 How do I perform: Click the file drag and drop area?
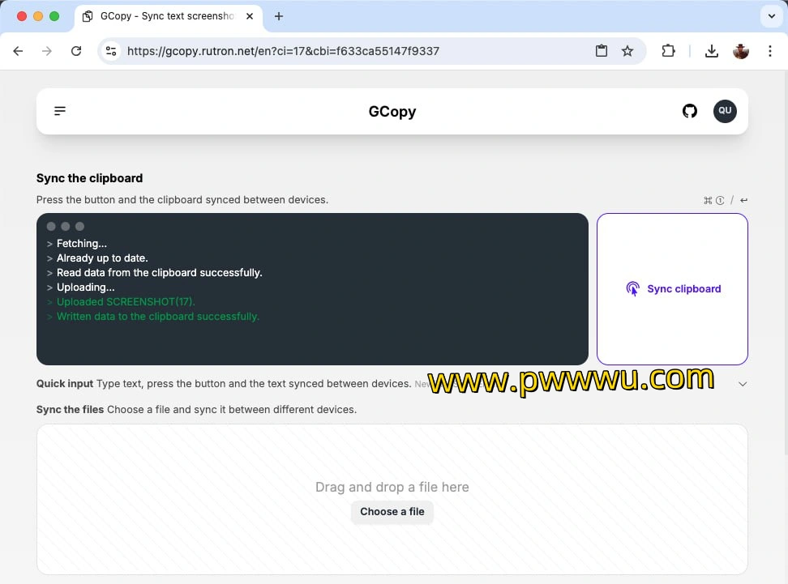[x=392, y=499]
